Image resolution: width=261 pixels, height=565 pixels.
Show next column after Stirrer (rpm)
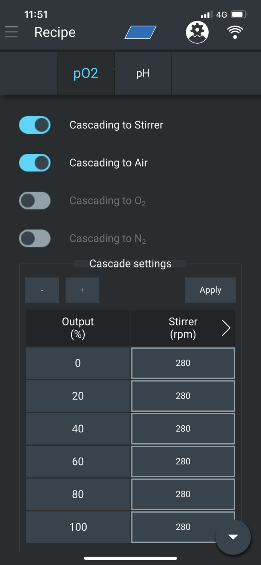[226, 328]
